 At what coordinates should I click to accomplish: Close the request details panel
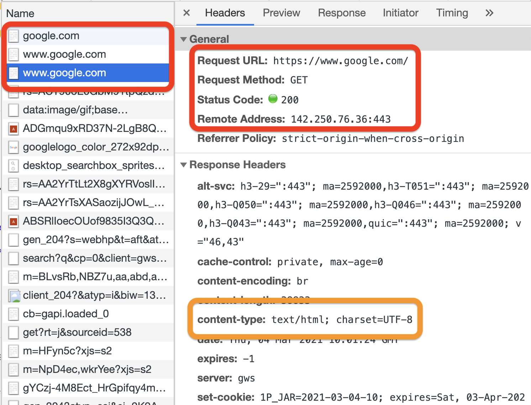(186, 13)
